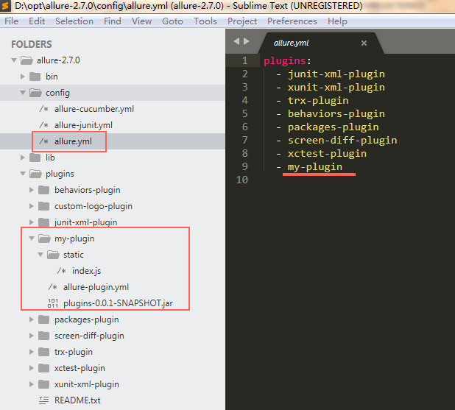Image resolution: width=455 pixels, height=410 pixels.
Task: Select plugins-0.0.1-SNAPSHOT.jar file
Action: (x=118, y=303)
